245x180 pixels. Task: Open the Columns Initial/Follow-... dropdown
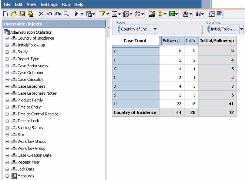(x=241, y=29)
